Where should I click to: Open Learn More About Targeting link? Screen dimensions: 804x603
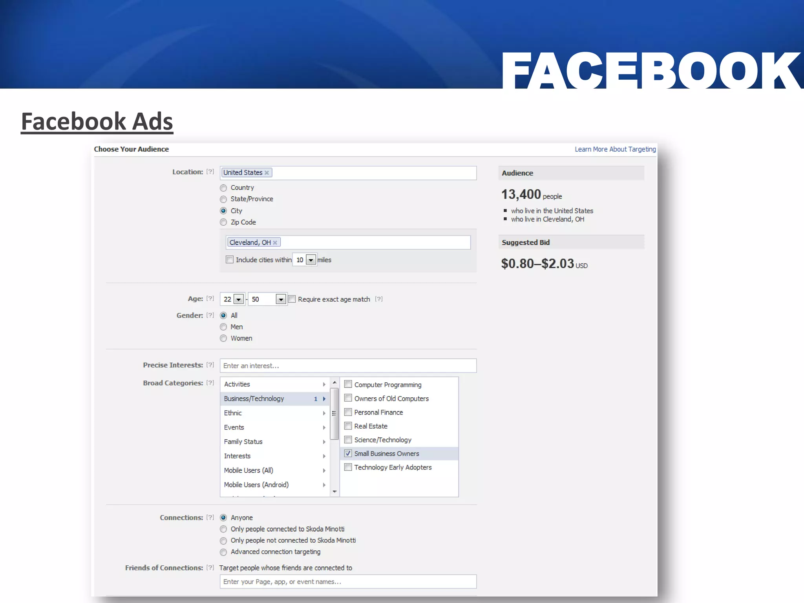[x=615, y=149]
